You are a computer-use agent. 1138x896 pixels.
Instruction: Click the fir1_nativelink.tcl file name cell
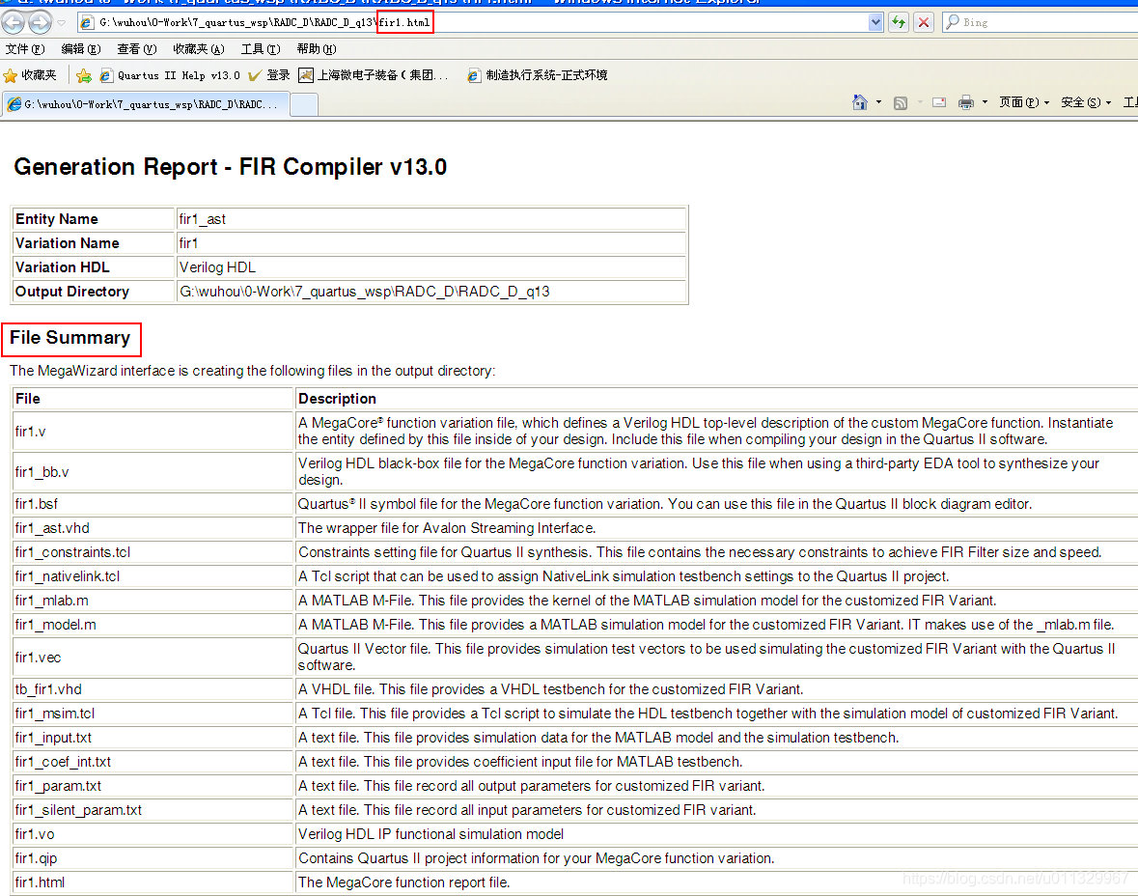[153, 576]
